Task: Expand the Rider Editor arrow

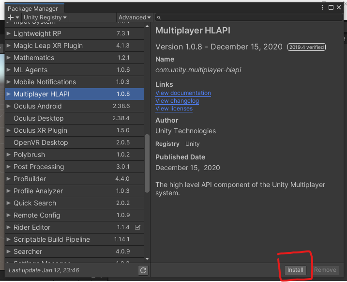Action: 9,227
